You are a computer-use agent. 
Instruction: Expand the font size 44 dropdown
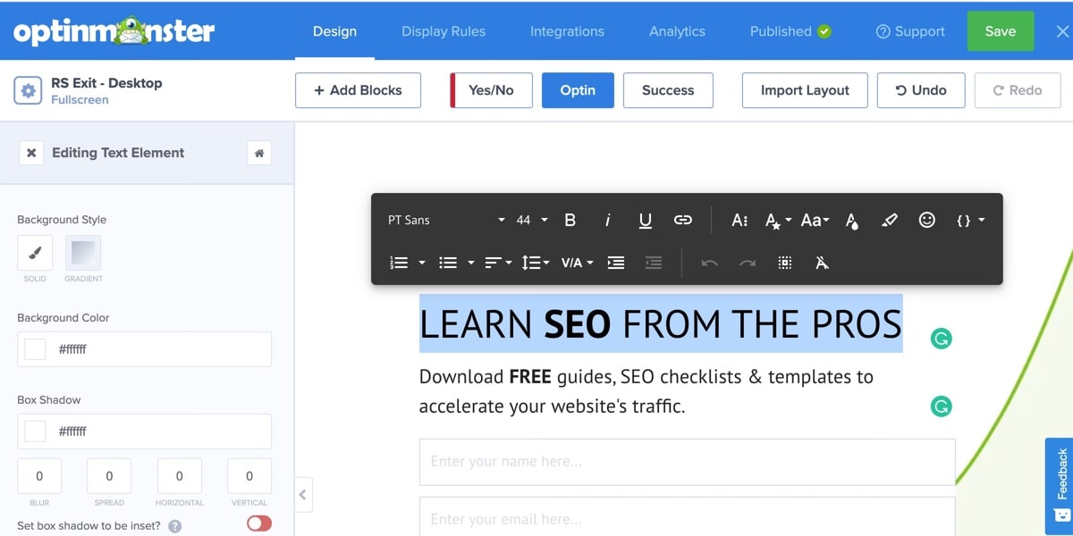click(x=532, y=220)
